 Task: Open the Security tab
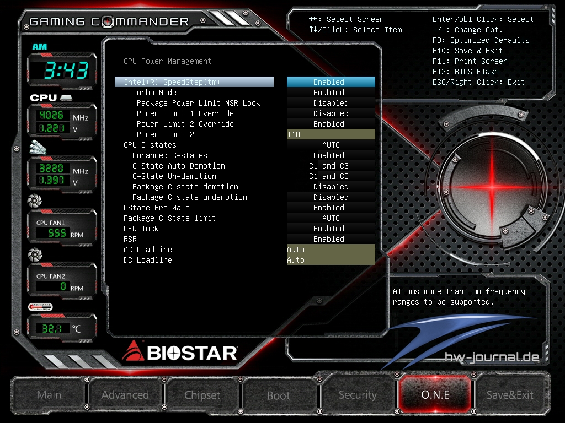pos(358,394)
